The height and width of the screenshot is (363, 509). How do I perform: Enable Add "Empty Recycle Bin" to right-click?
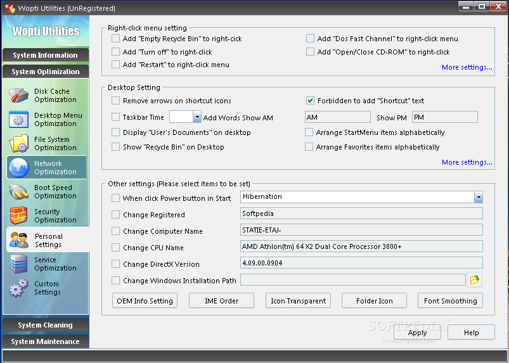tap(115, 39)
